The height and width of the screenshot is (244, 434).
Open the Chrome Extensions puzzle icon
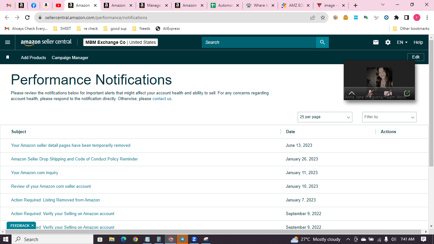pos(397,17)
